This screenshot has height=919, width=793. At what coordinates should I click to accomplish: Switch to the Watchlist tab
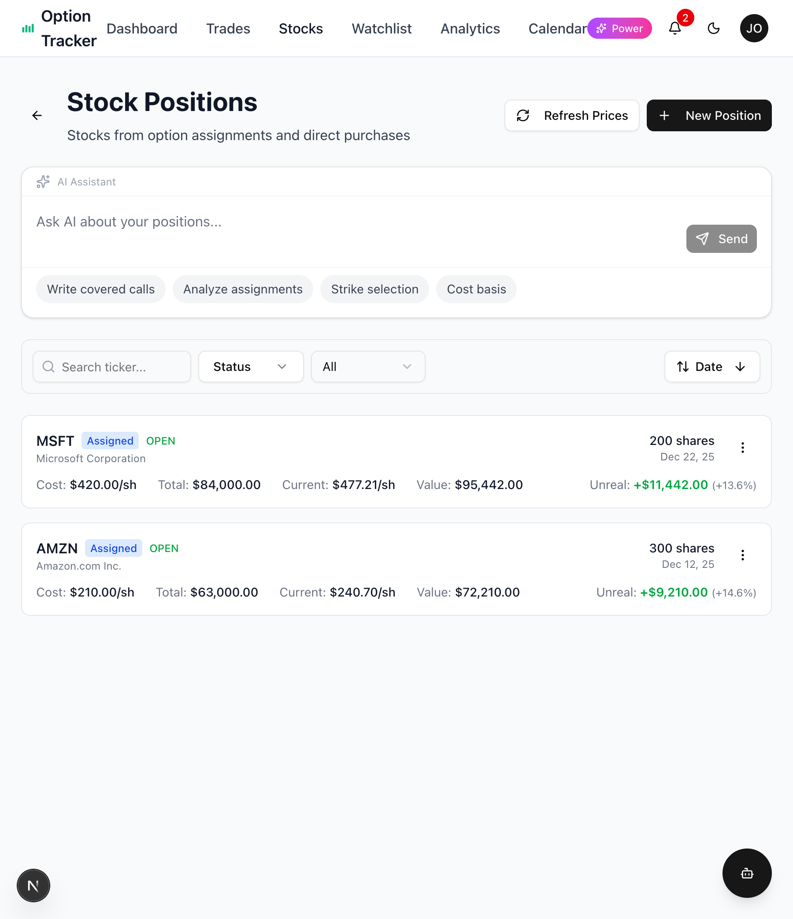click(382, 28)
